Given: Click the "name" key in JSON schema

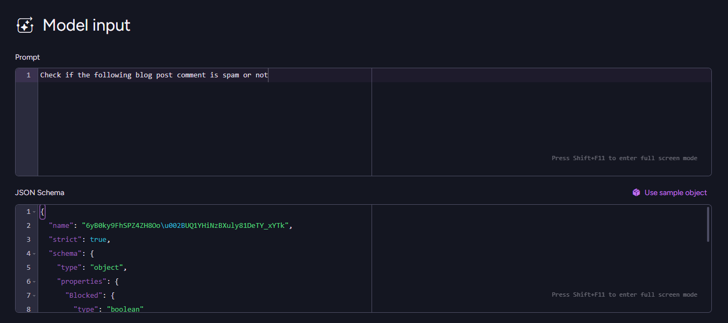Looking at the screenshot, I should (61, 226).
